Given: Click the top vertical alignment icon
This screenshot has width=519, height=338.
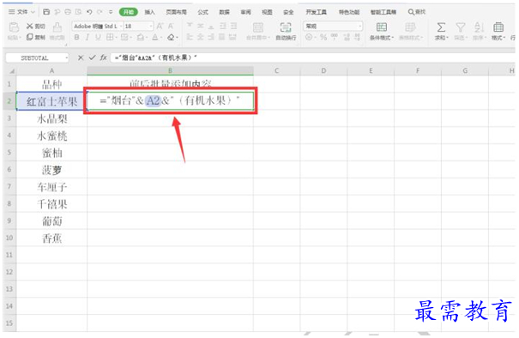Looking at the screenshot, I should point(190,26).
